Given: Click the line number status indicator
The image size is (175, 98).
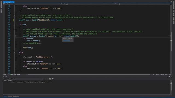Looking at the screenshot, I should tap(157, 74).
